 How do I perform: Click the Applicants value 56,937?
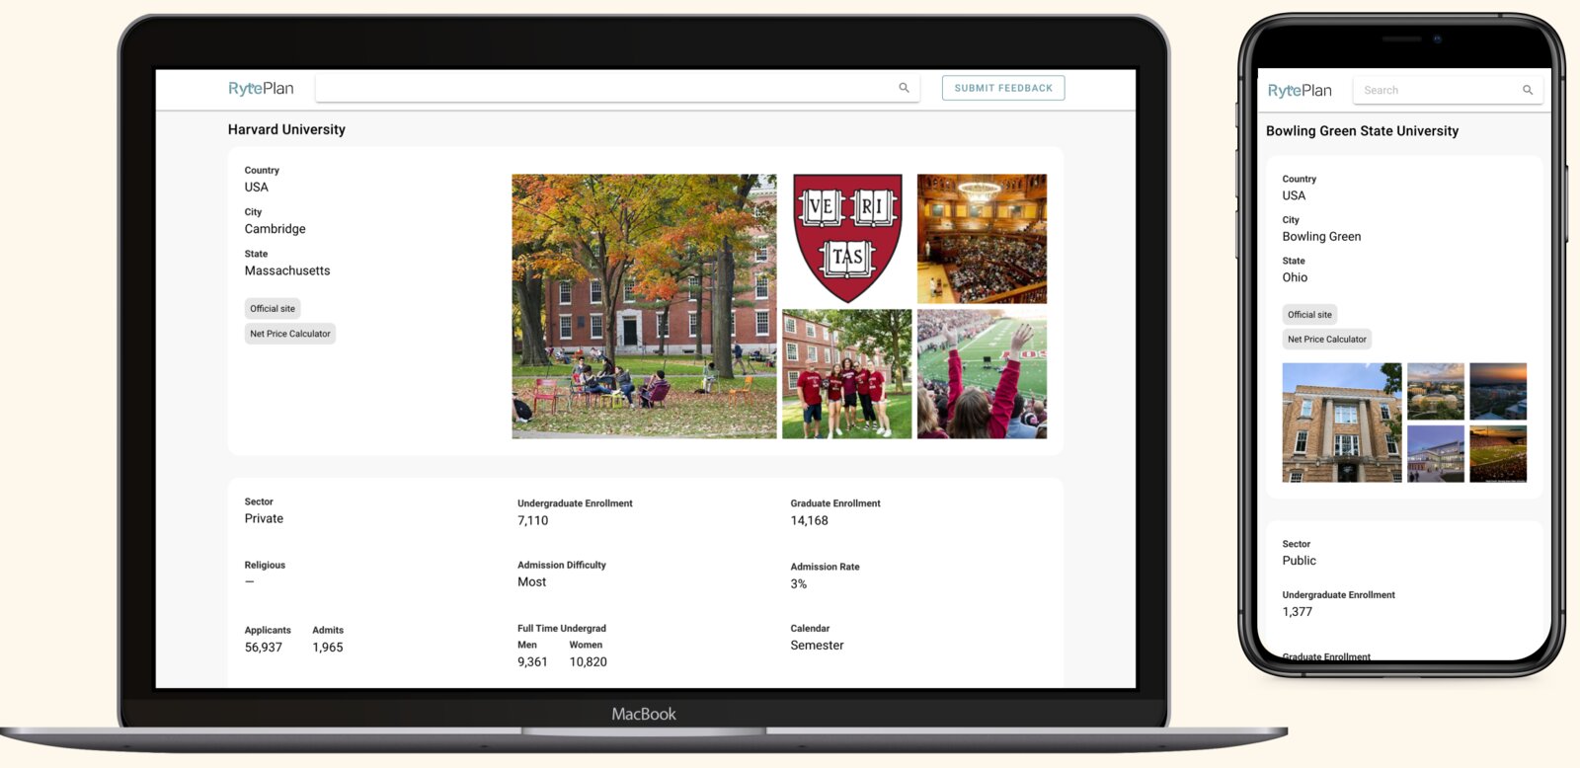264,648
